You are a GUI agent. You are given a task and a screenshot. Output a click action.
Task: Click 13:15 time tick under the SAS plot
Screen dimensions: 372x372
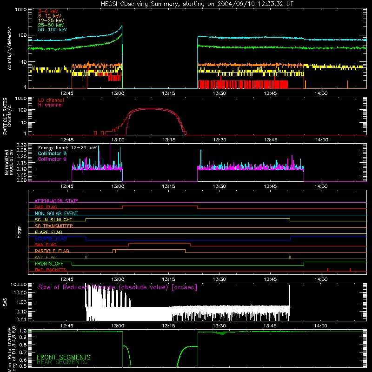pos(168,326)
